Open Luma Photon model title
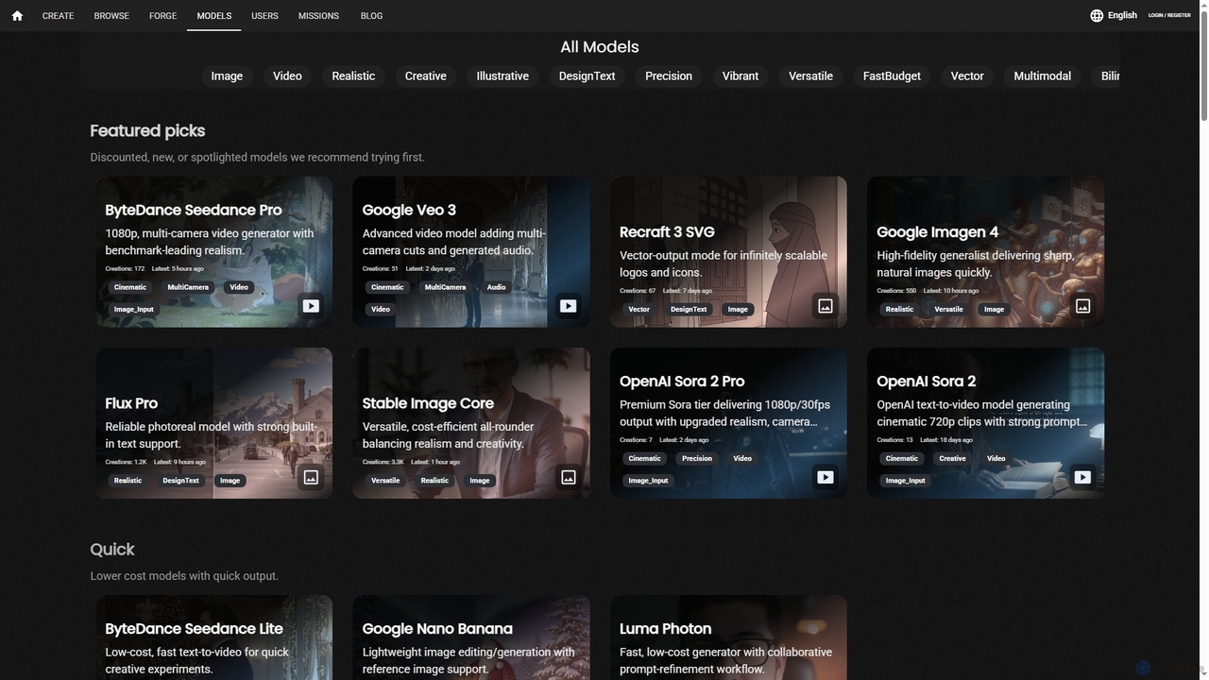 tap(666, 629)
